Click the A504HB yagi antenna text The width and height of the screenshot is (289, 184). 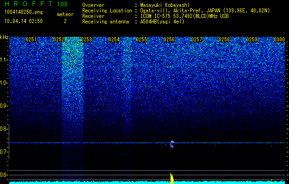pos(162,22)
